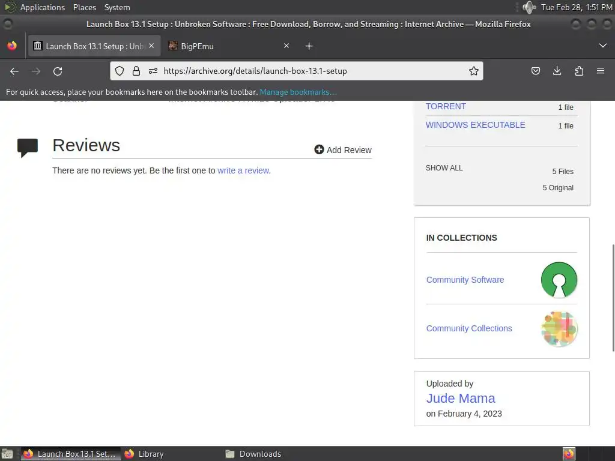615x461 pixels.
Task: Open site permissions icon in address bar
Action: (153, 71)
